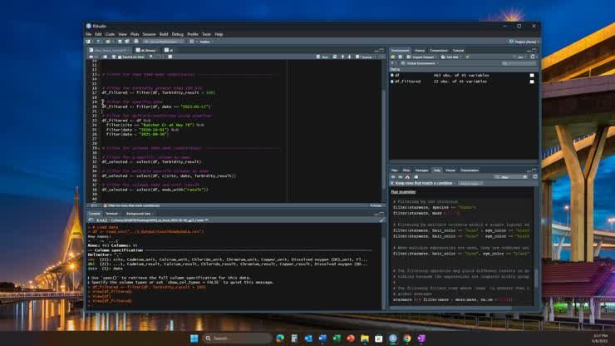Click the Source button in the editor toolbar
The width and height of the screenshot is (615, 346).
click(x=366, y=57)
